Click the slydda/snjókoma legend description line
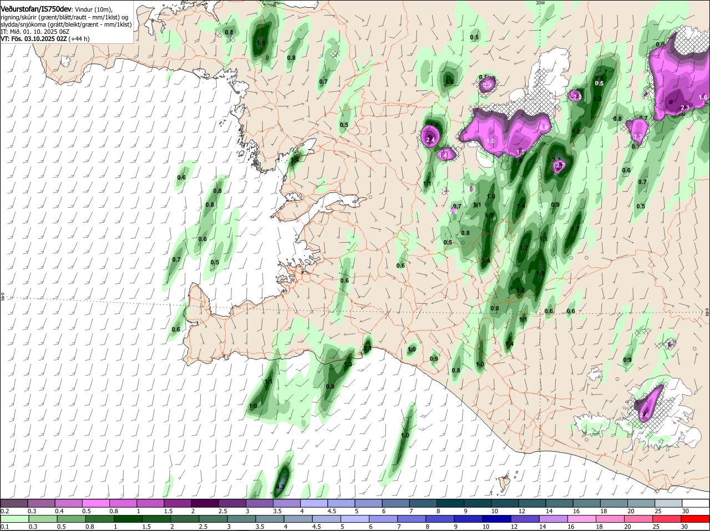The width and height of the screenshot is (710, 531). [x=66, y=24]
